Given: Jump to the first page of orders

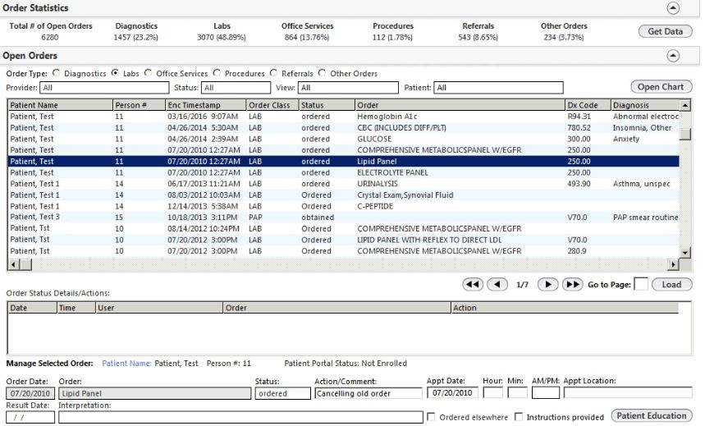Looking at the screenshot, I should point(473,284).
